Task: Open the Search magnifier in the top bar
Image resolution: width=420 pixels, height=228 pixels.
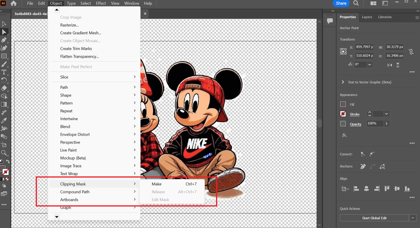Action: click(x=356, y=3)
